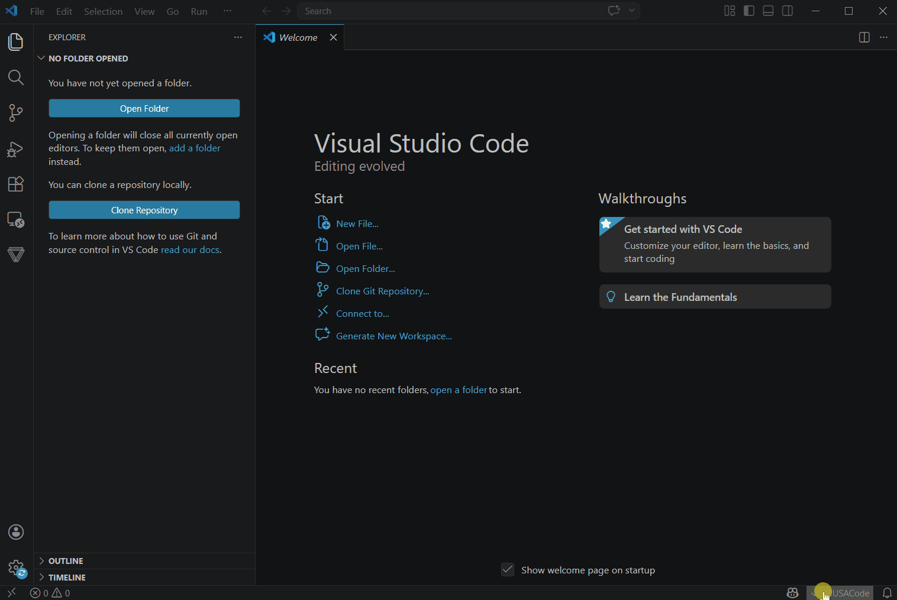
Task: Open the File menu
Action: 37,11
